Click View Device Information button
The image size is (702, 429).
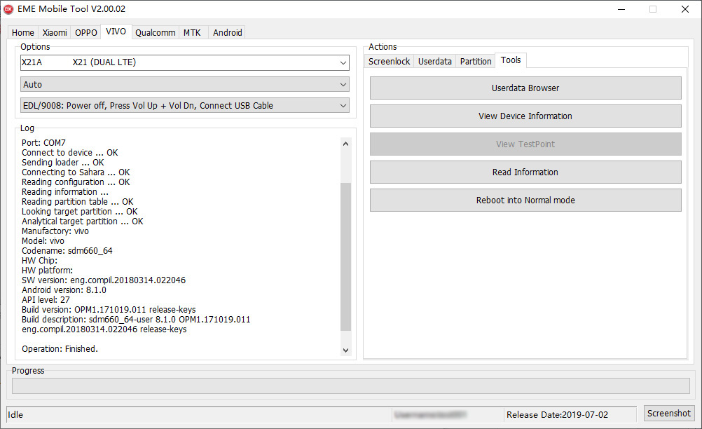pyautogui.click(x=525, y=116)
